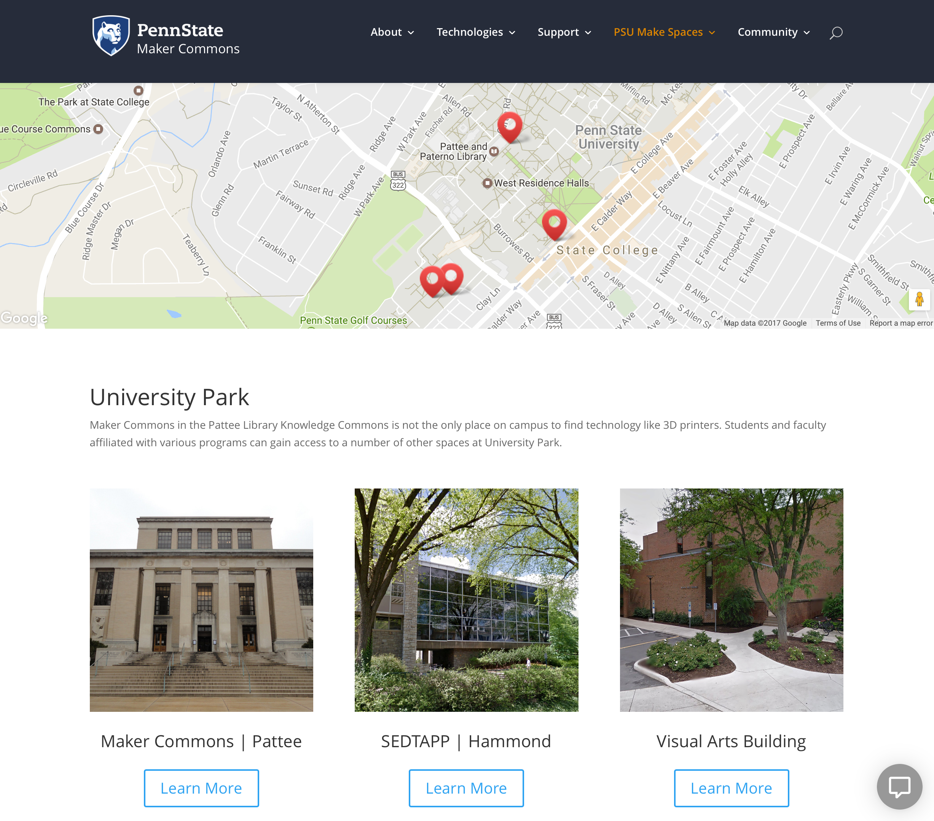Click the Pattee and Paterno Library marker icon

point(494,151)
